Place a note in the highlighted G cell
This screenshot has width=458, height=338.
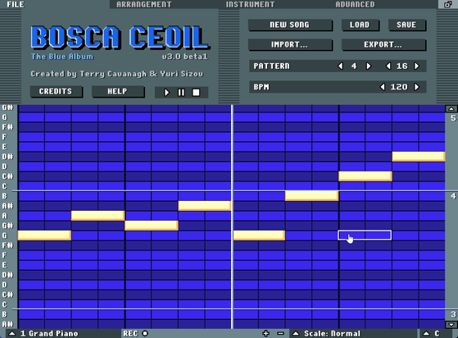click(365, 235)
